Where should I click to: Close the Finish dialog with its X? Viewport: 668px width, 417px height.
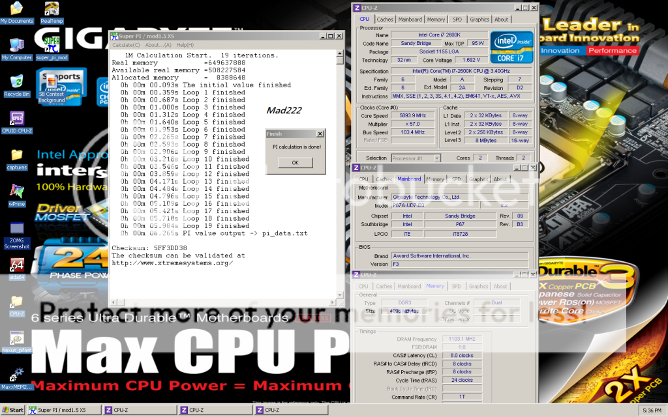click(320, 134)
